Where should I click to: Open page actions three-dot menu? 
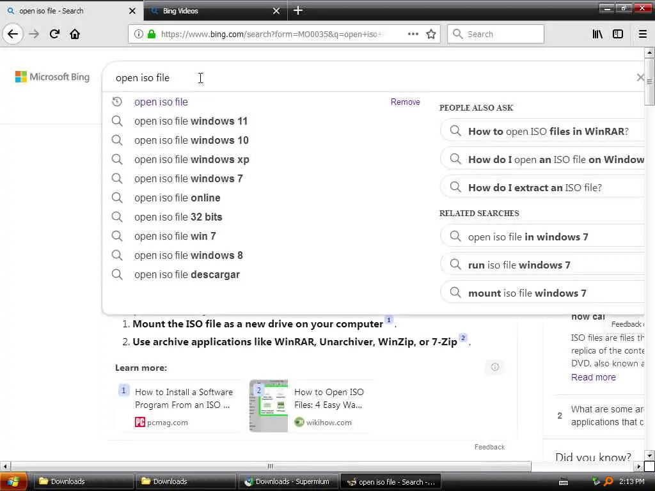413,34
